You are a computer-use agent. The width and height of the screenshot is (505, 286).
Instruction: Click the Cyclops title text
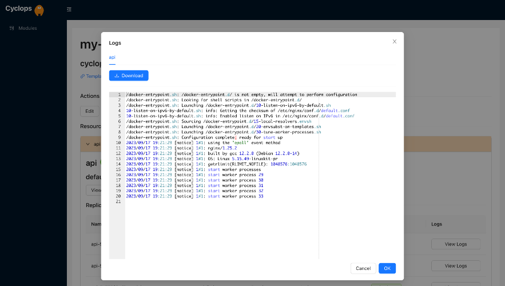[x=18, y=9]
